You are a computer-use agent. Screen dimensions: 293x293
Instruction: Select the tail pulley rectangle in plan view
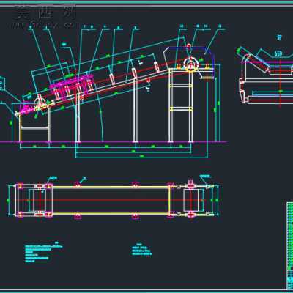tap(40, 200)
